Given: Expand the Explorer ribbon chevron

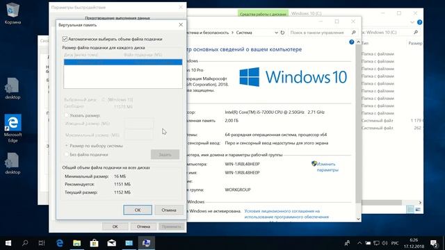Looking at the screenshot, I should coord(412,22).
